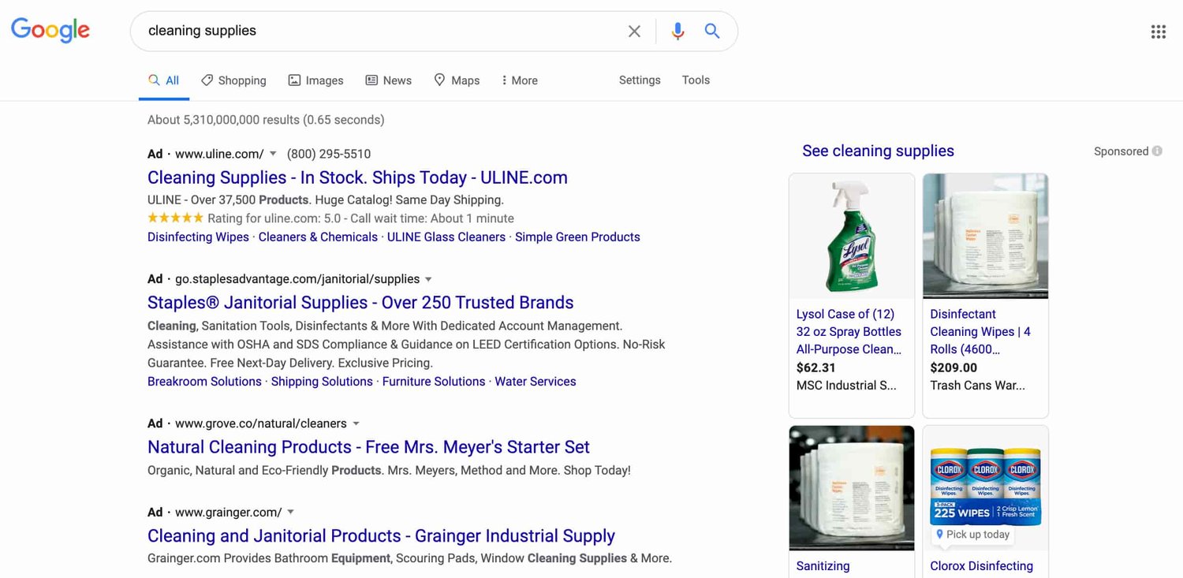Switch to the Images tab
Screen dimensions: 1183x578
315,80
